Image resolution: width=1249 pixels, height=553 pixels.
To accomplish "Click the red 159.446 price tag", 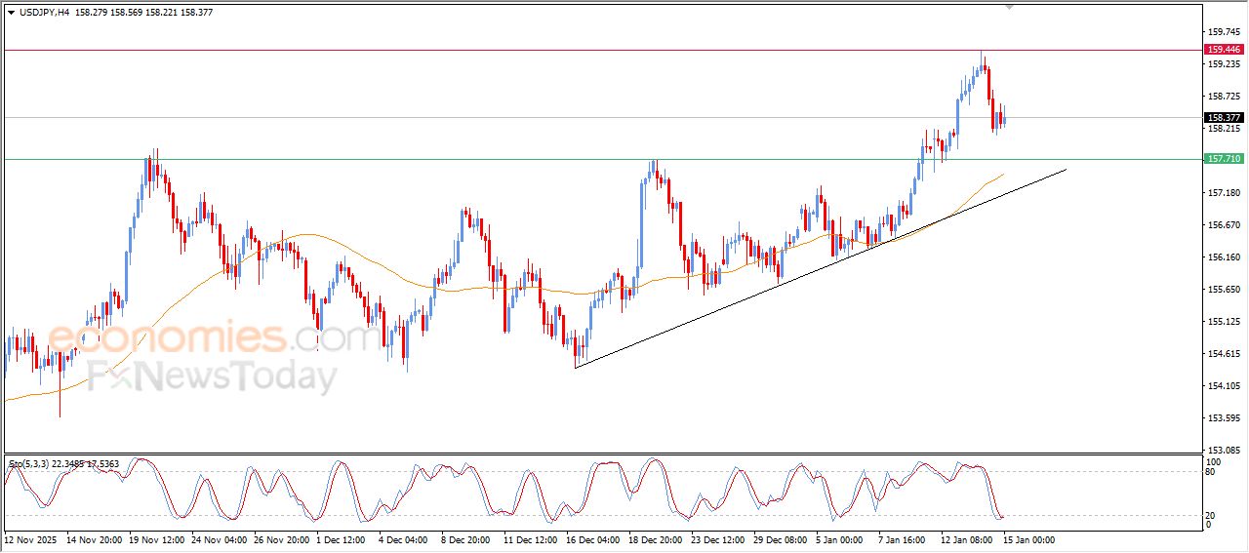I will (1224, 50).
